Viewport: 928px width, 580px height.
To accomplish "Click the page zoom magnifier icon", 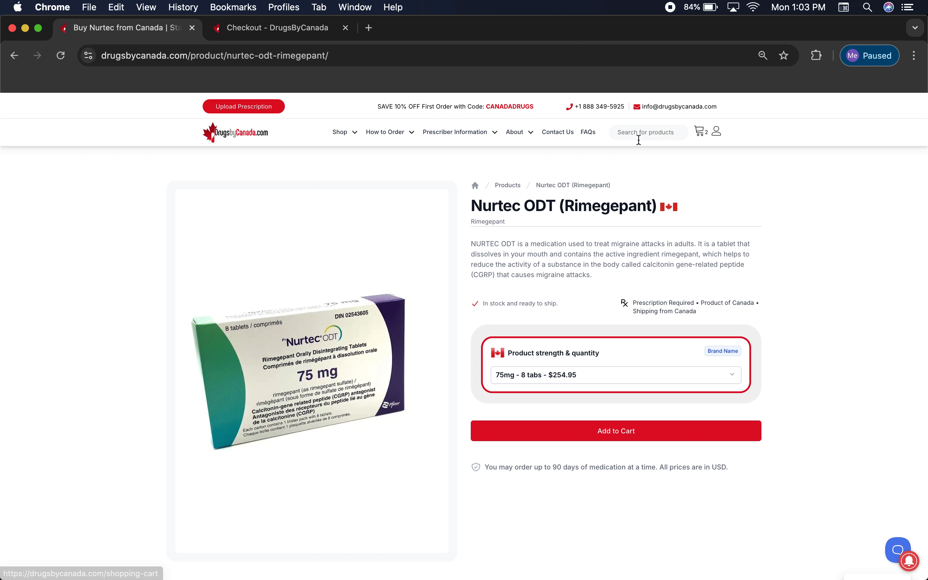I will click(762, 56).
